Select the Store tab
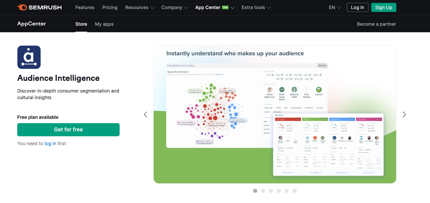Viewport: 430px width, 203px height. pyautogui.click(x=81, y=24)
